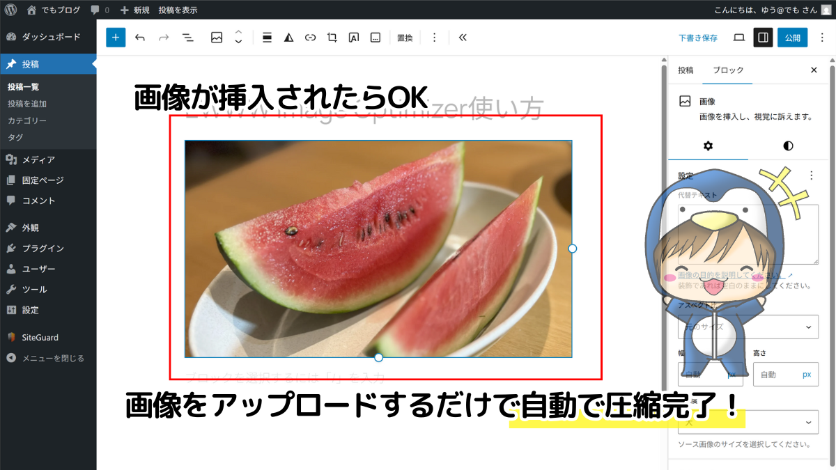Select the watermelon image block

pyautogui.click(x=378, y=249)
